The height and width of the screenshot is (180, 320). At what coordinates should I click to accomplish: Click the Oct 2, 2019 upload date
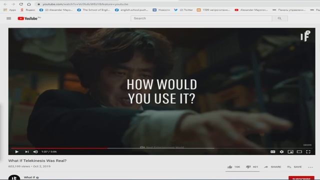click(42, 166)
